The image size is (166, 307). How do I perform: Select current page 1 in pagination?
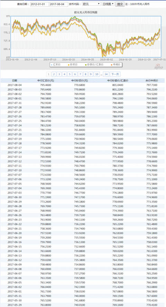(49, 74)
